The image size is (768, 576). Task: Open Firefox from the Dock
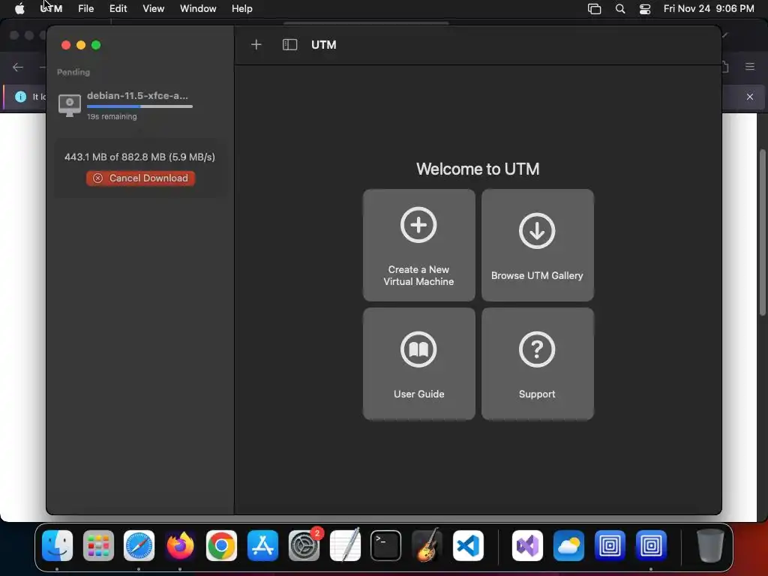[x=180, y=546]
